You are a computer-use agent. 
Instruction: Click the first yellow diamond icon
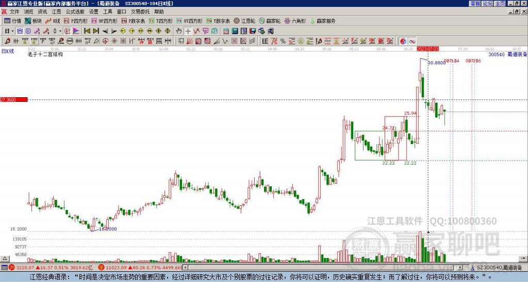pos(123,31)
